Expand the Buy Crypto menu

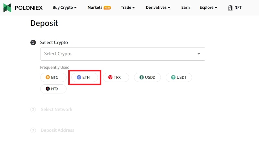64,7
